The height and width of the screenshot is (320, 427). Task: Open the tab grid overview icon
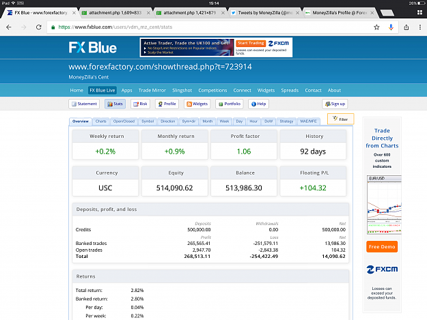point(419,12)
